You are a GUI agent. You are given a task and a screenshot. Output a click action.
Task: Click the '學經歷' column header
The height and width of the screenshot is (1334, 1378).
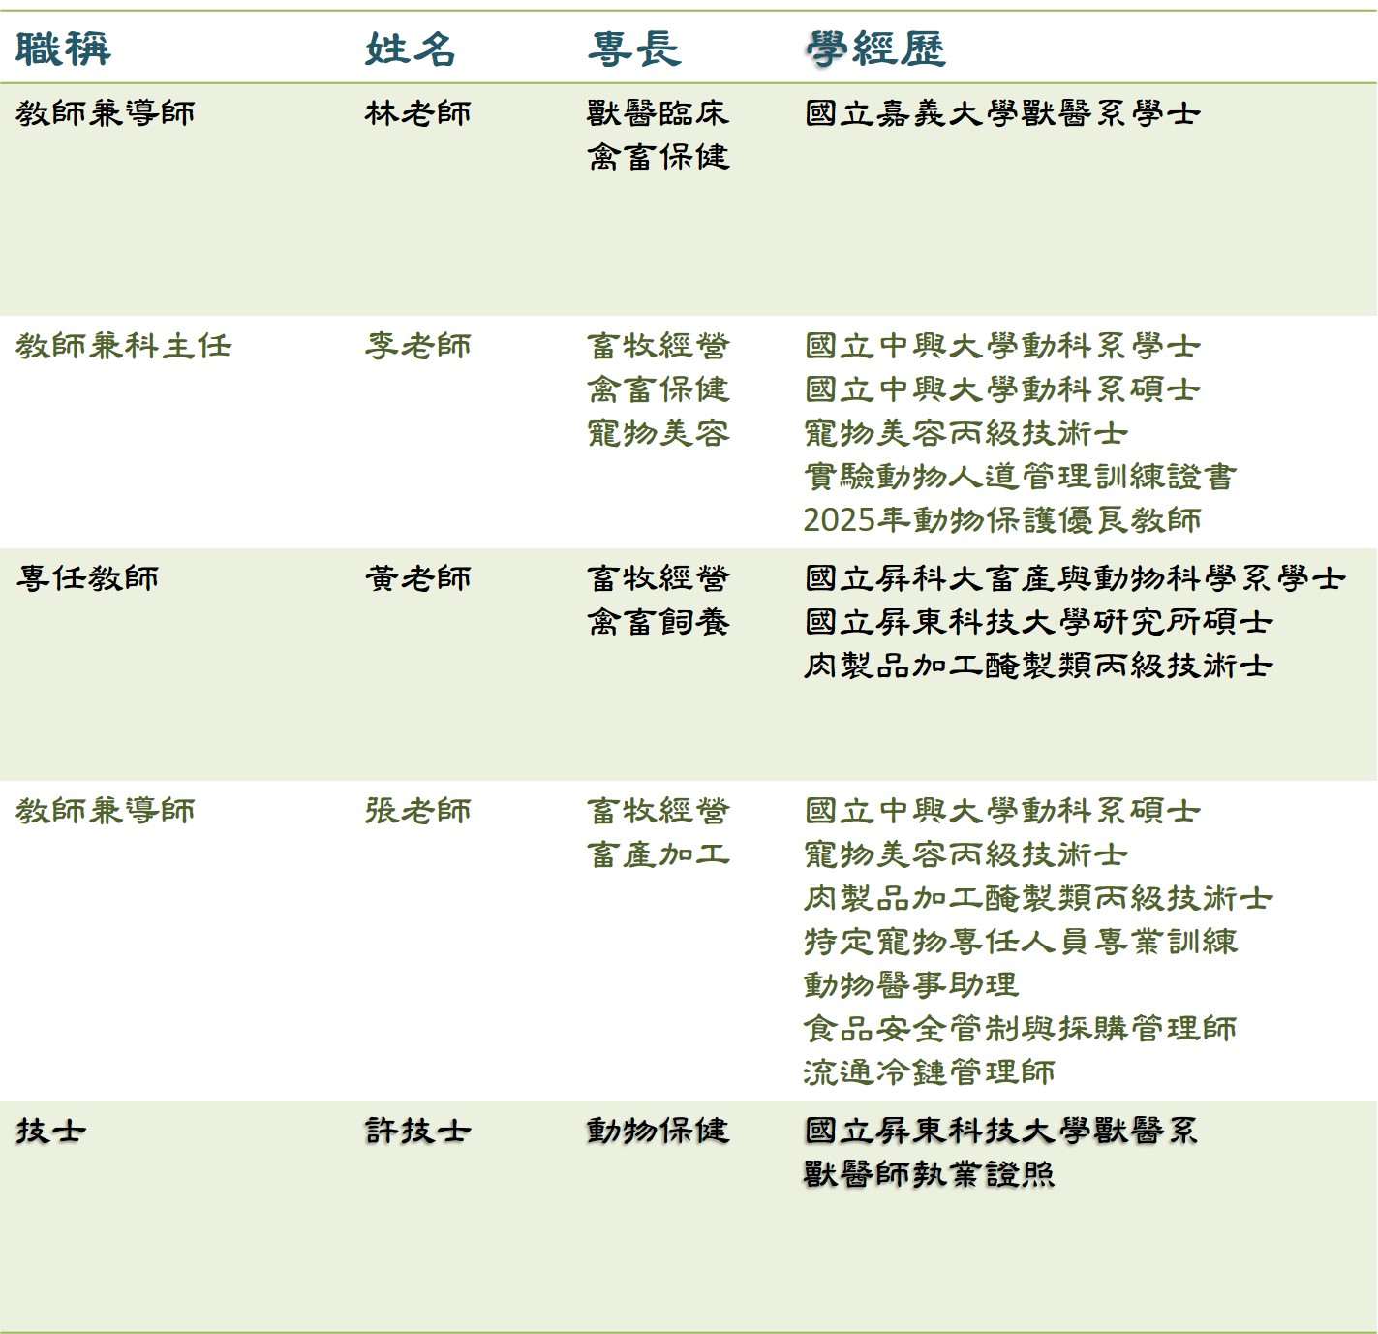[875, 48]
